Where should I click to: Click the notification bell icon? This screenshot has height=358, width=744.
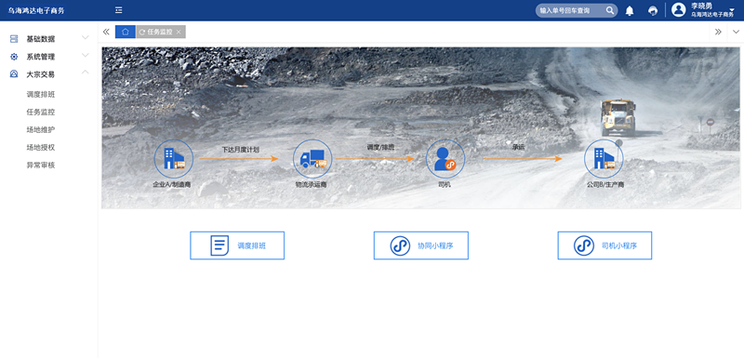[630, 10]
